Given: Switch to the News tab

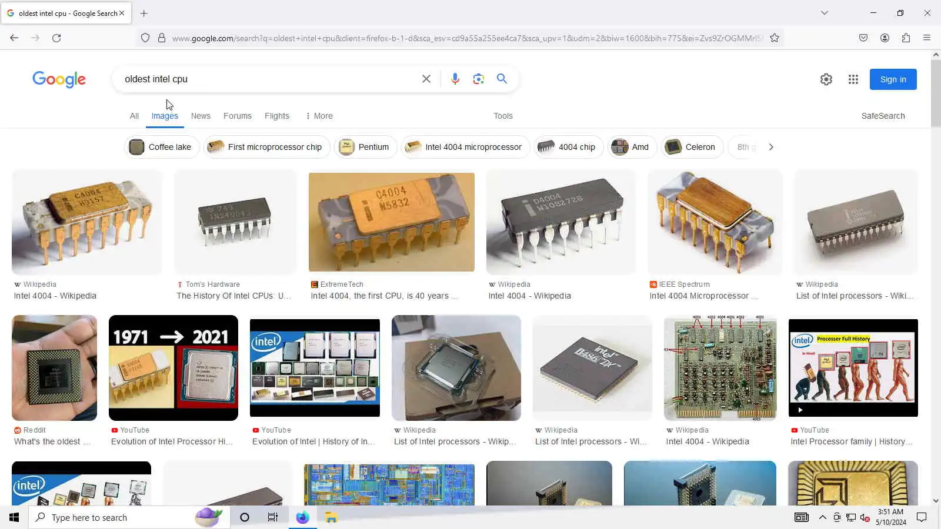Looking at the screenshot, I should click(201, 116).
